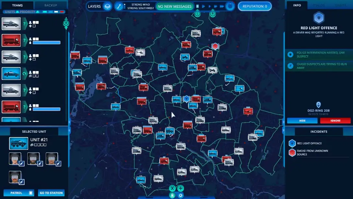Collapse the left panel with edge arrow

coord(69,122)
